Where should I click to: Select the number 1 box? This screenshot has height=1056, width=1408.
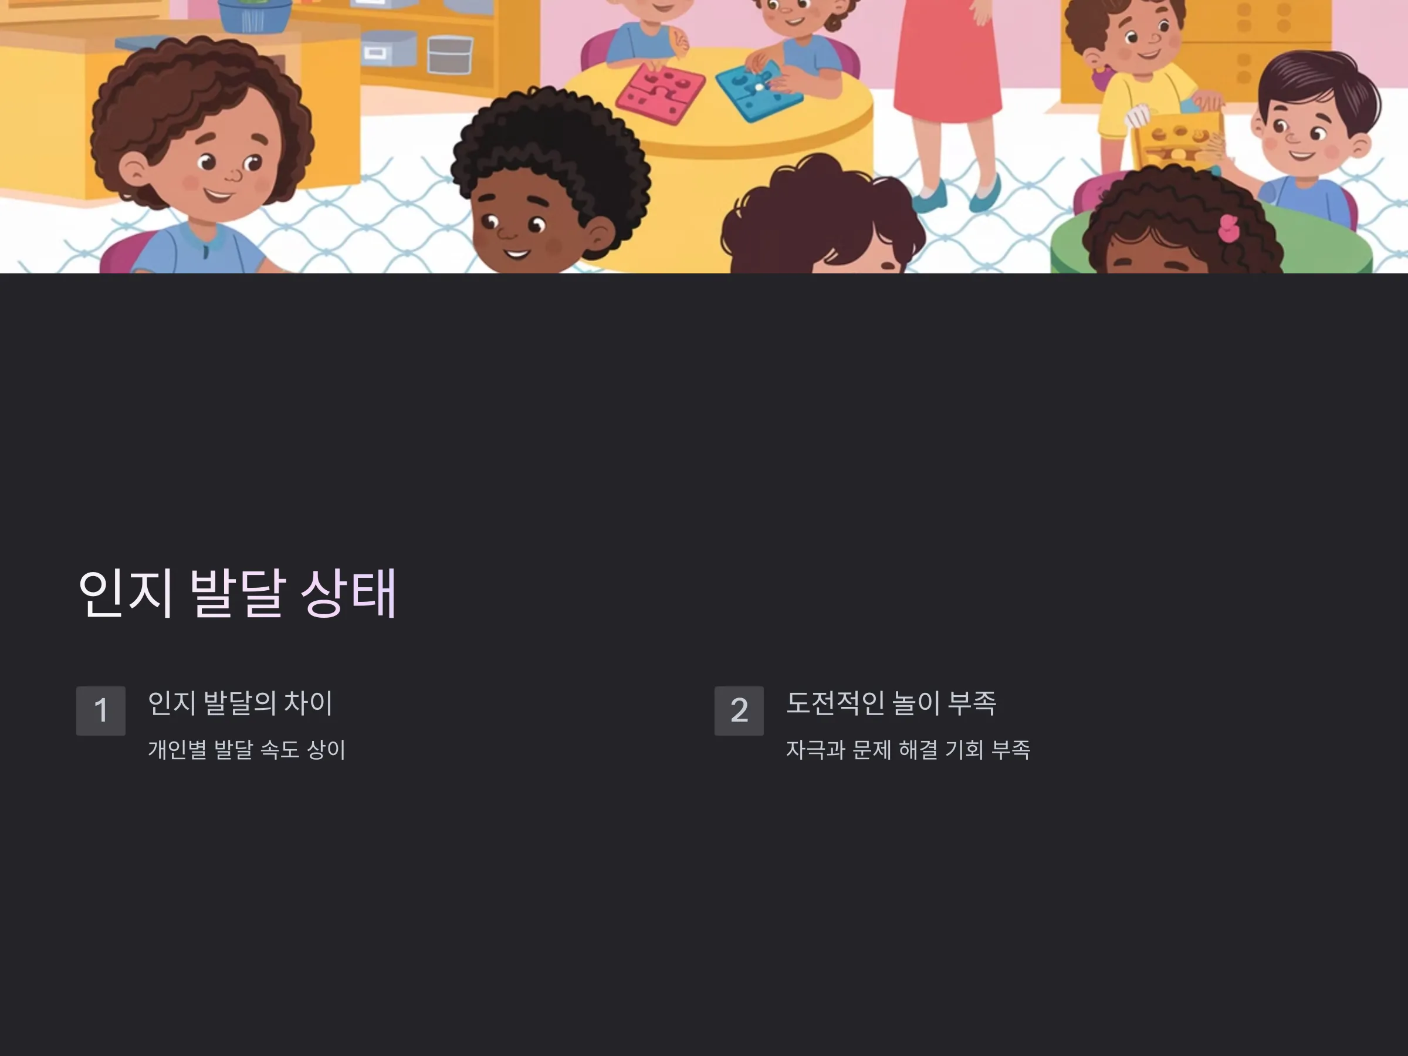click(x=100, y=710)
